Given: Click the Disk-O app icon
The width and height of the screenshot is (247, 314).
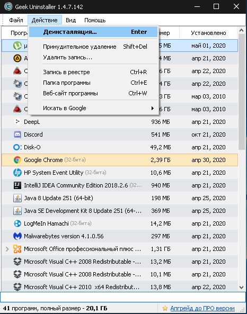Looking at the screenshot, I should (17, 147).
